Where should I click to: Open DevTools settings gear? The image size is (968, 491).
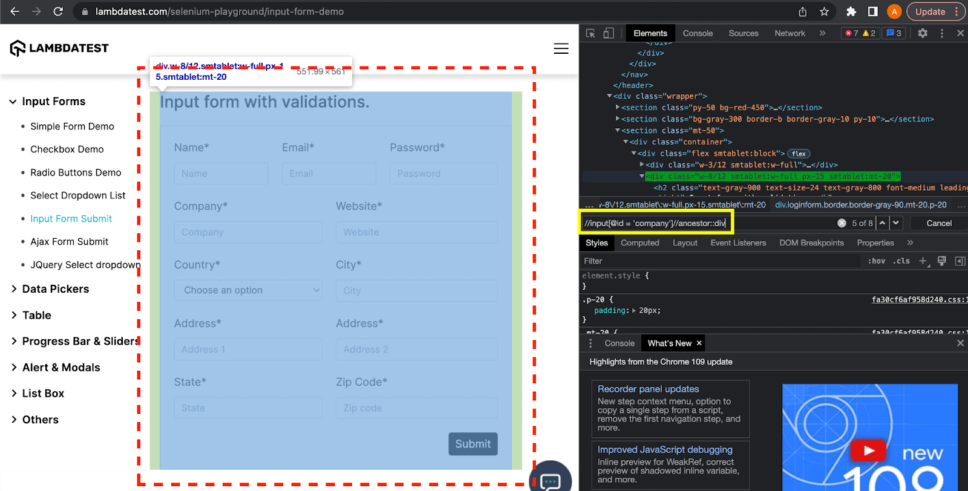pos(923,33)
